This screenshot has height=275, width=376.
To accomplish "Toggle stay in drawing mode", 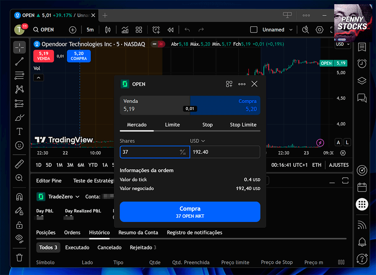I will click(x=19, y=211).
